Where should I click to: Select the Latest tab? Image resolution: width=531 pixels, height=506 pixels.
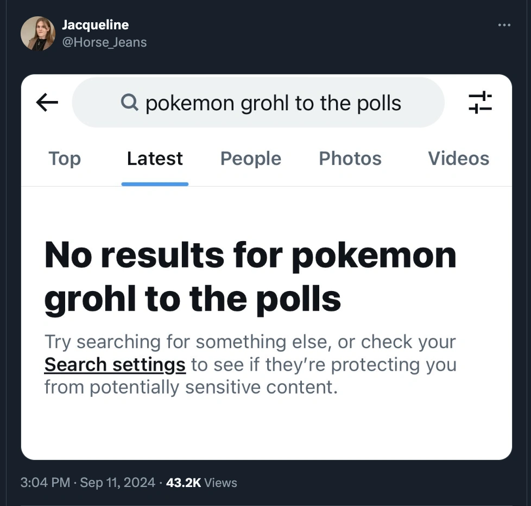coord(155,159)
